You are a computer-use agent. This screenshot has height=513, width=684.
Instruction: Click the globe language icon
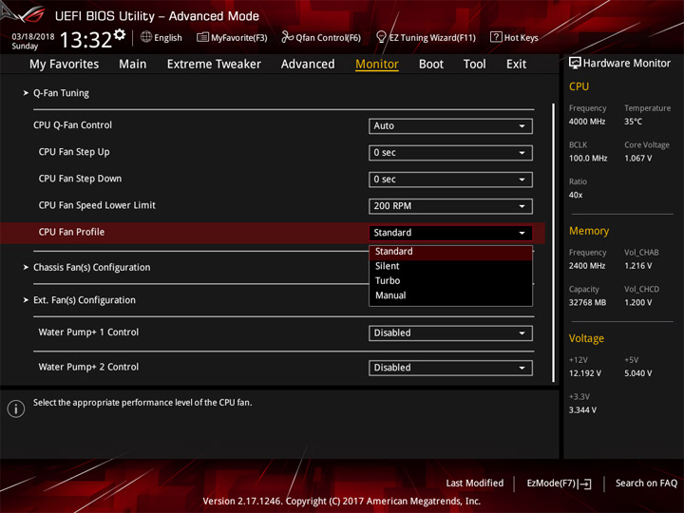pyautogui.click(x=146, y=37)
